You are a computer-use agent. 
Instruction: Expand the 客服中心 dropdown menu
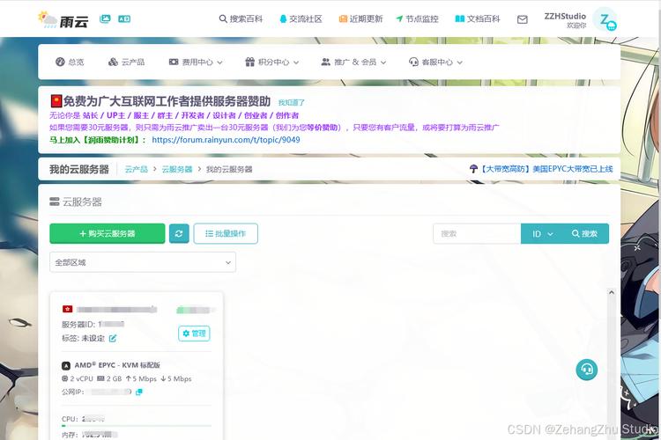point(435,62)
